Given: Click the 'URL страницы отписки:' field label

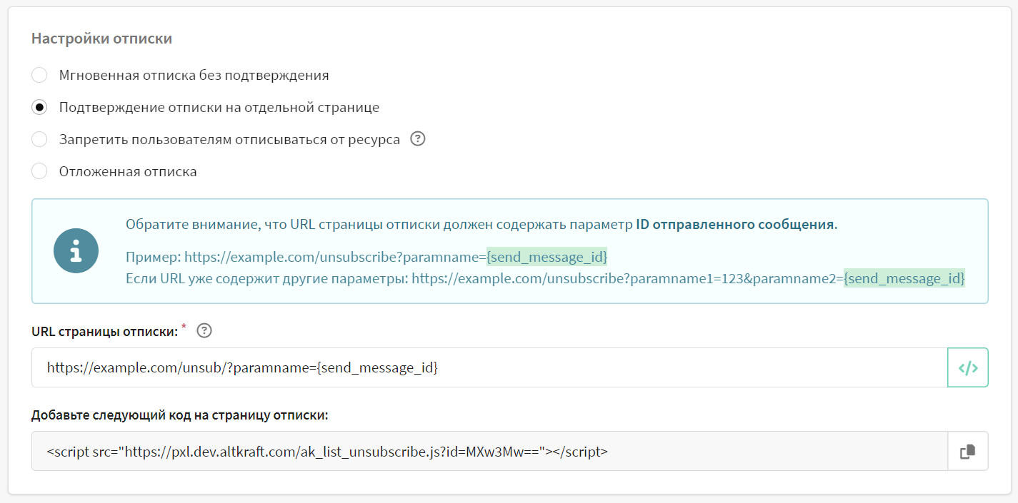Looking at the screenshot, I should (x=104, y=331).
